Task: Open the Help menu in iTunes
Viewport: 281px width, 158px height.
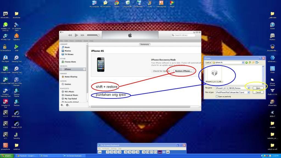Action: point(91,41)
